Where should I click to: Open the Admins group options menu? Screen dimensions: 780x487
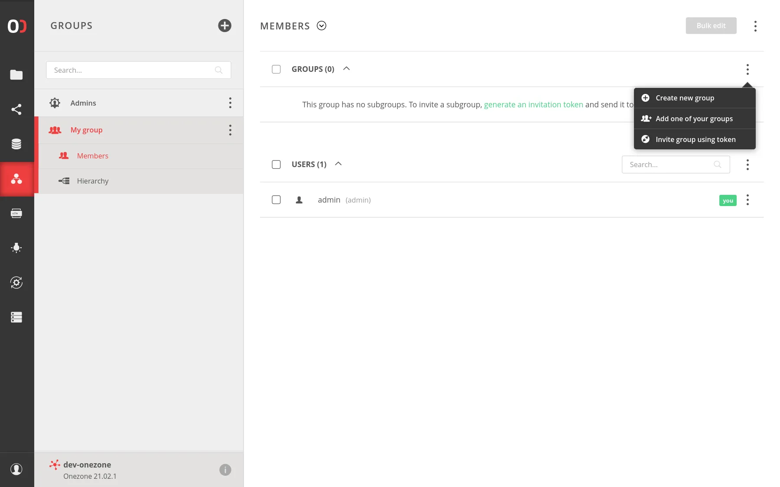[x=230, y=103]
